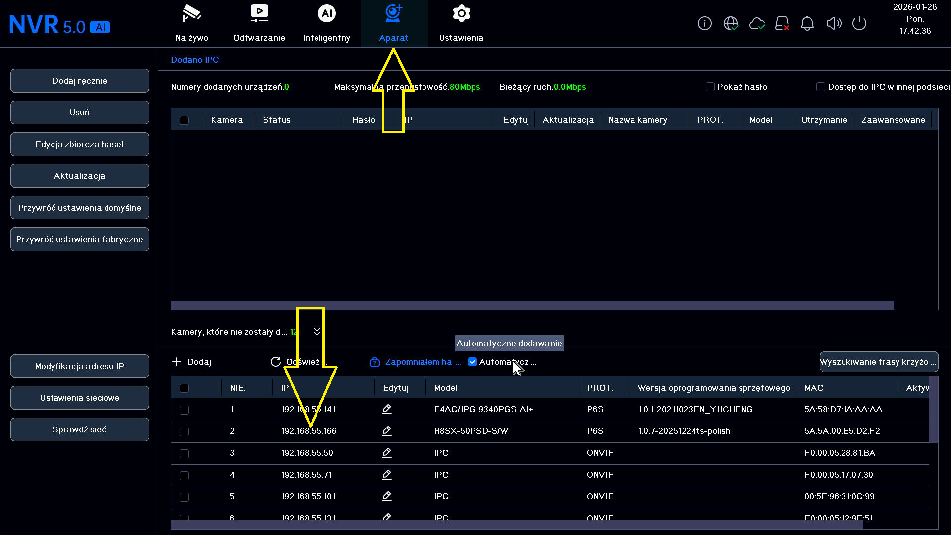Click the power shutdown icon
951x535 pixels.
(859, 23)
